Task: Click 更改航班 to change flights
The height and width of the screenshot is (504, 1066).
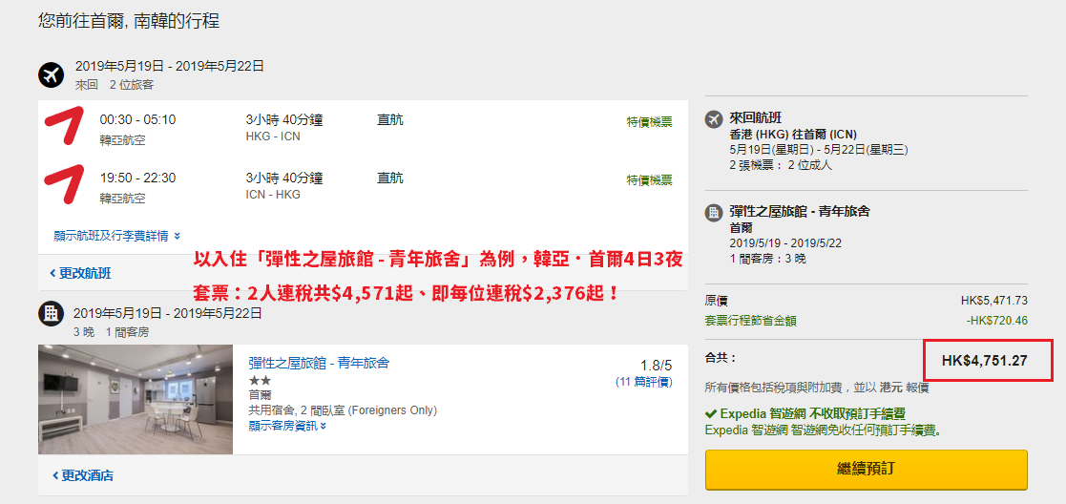Action: pos(80,273)
